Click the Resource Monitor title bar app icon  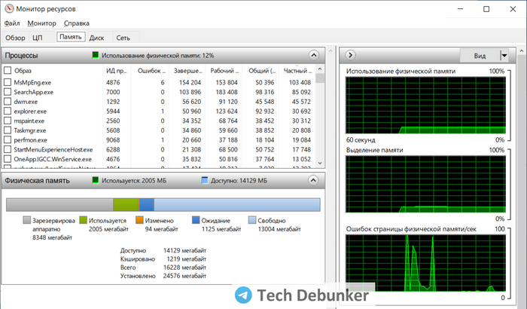(x=10, y=8)
